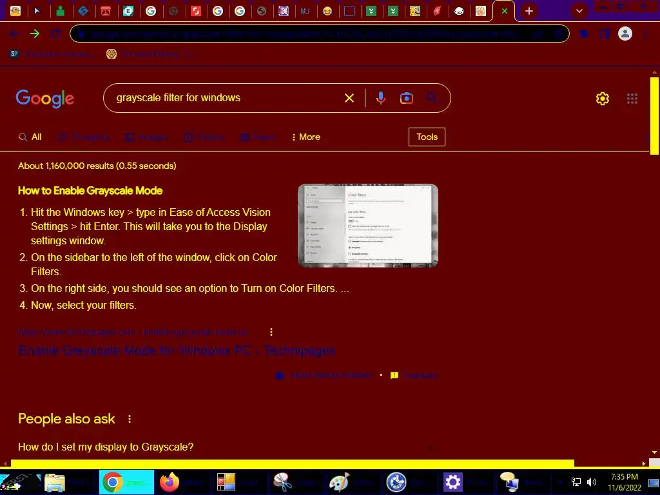Open Paint from the taskbar

pos(339,482)
